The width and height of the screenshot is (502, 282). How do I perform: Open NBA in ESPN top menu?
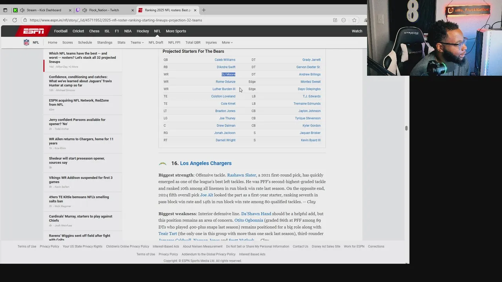128,31
